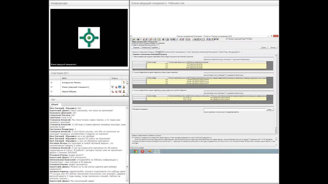Select participant Елена (ведущий специалист)

(x=75, y=87)
